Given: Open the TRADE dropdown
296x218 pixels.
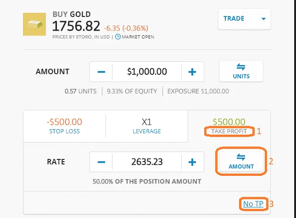Looking at the screenshot, I should click(x=244, y=19).
